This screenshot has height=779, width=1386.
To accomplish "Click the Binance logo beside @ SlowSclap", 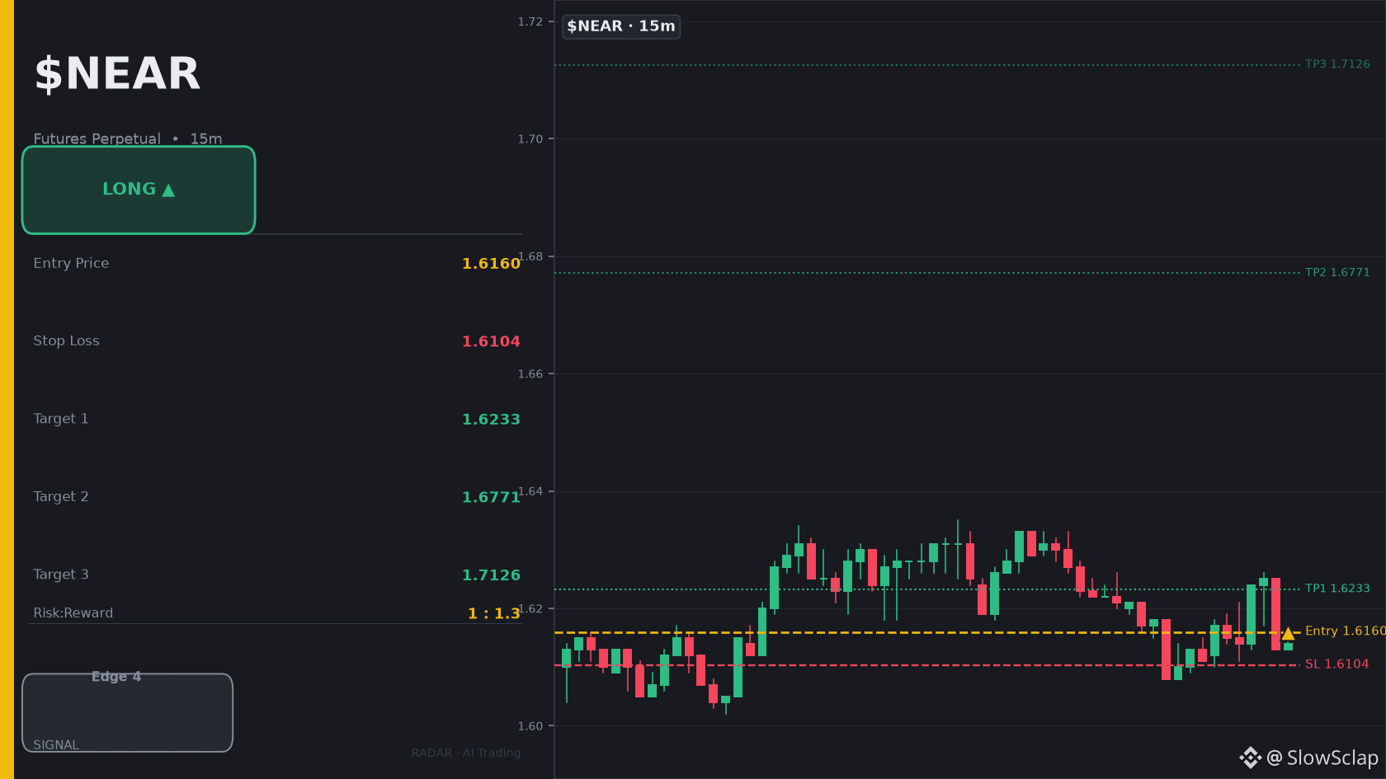I will coord(1250,758).
